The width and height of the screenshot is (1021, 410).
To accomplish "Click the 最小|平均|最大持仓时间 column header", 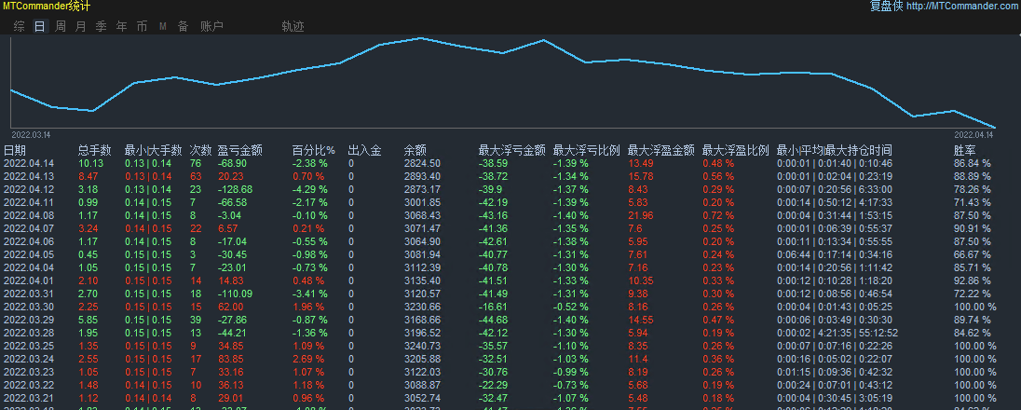I will pyautogui.click(x=834, y=151).
